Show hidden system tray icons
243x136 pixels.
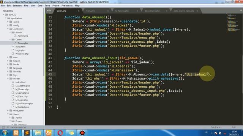(211, 133)
